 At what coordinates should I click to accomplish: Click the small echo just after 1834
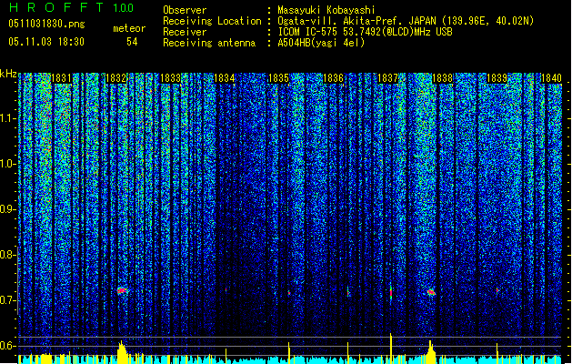226,290
